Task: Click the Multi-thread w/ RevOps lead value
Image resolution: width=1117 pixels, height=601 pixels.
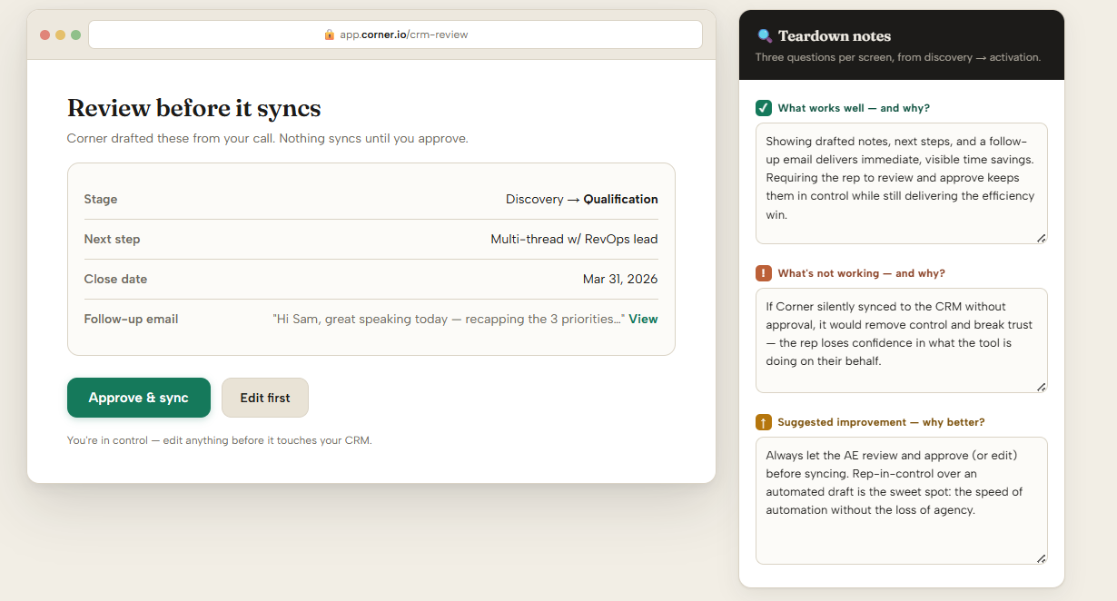Action: click(x=575, y=240)
